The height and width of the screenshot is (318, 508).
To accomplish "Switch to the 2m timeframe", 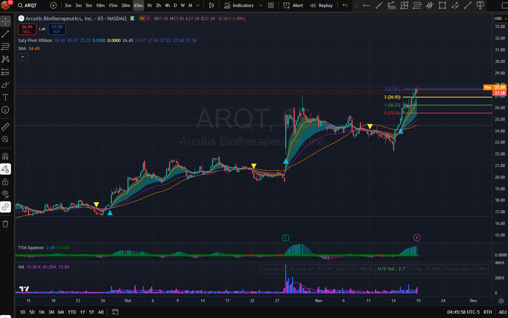I will pos(68,5).
